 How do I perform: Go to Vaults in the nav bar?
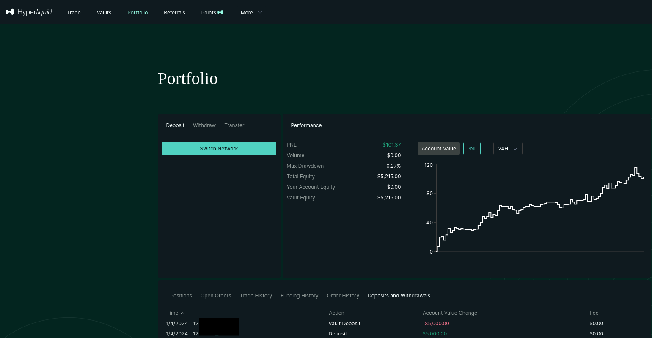click(x=104, y=12)
